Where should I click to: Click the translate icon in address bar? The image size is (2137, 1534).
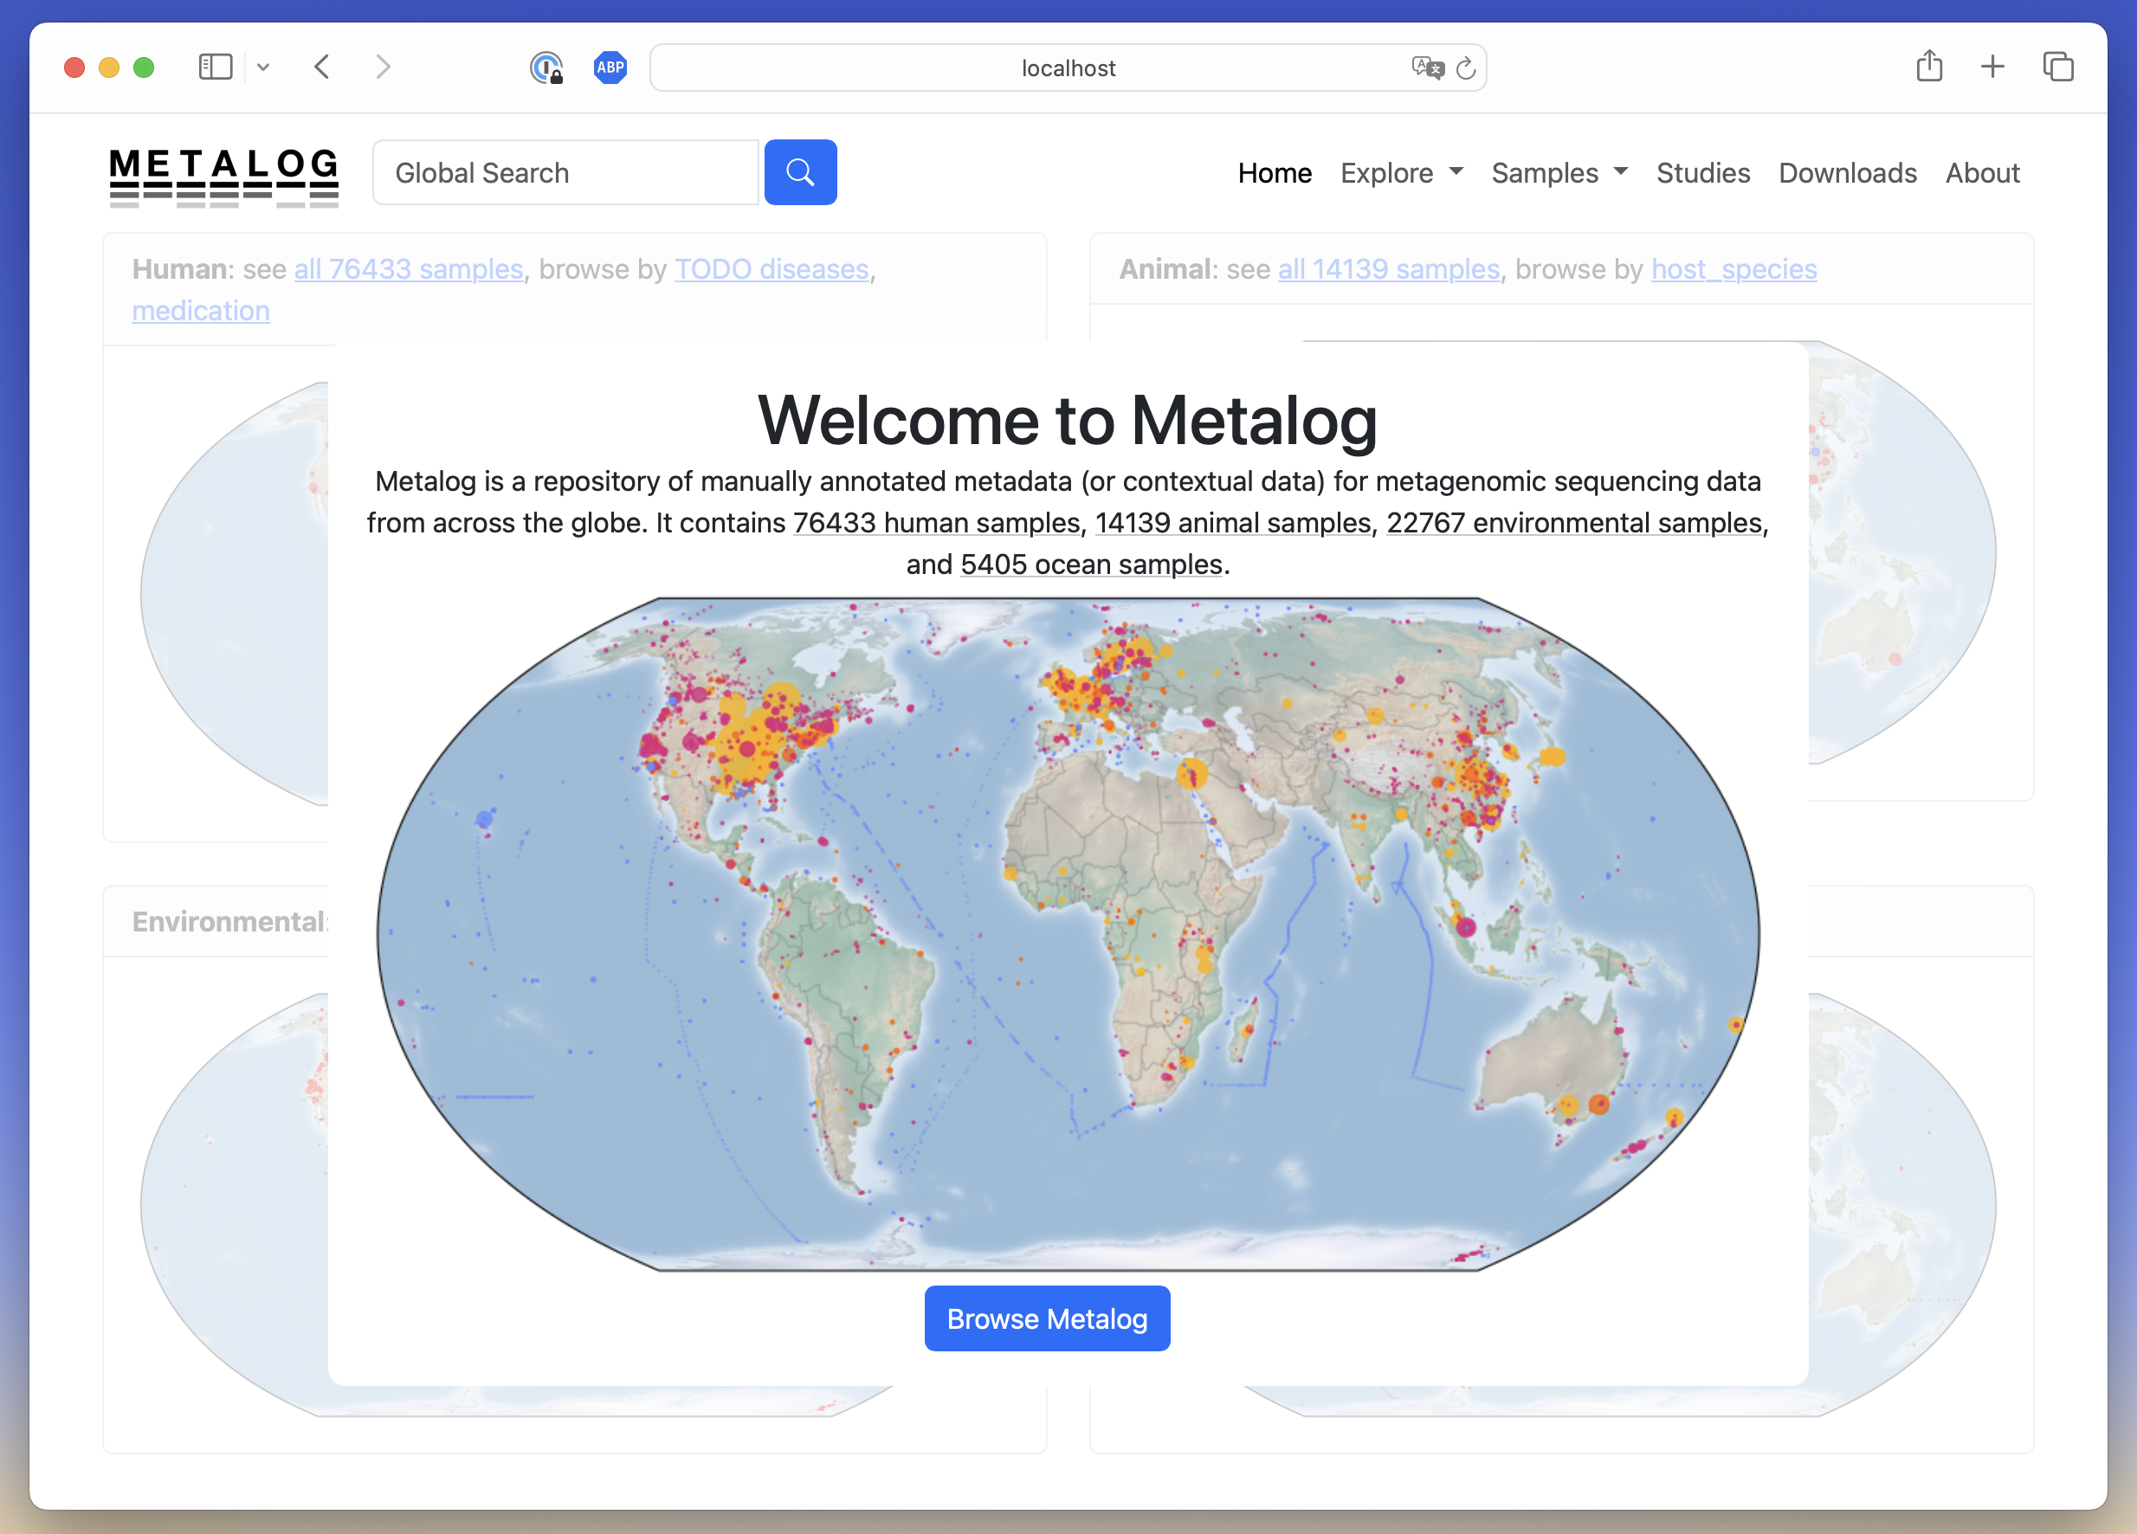pos(1427,68)
